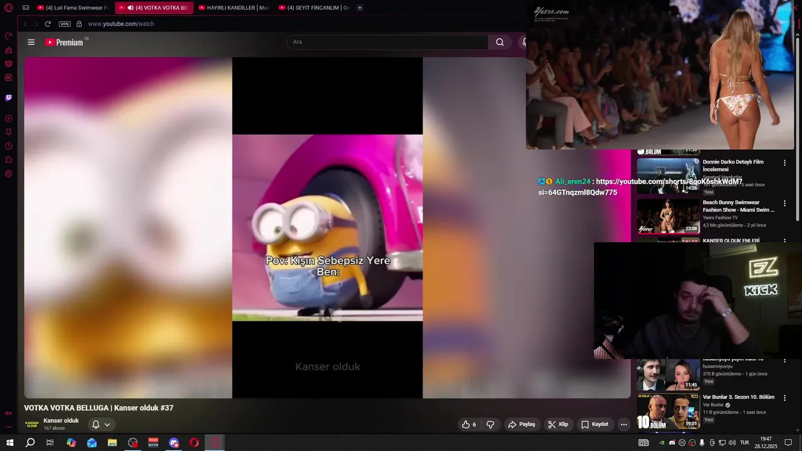The height and width of the screenshot is (451, 802).
Task: Launch Copilot from the taskbar
Action: tap(71, 443)
